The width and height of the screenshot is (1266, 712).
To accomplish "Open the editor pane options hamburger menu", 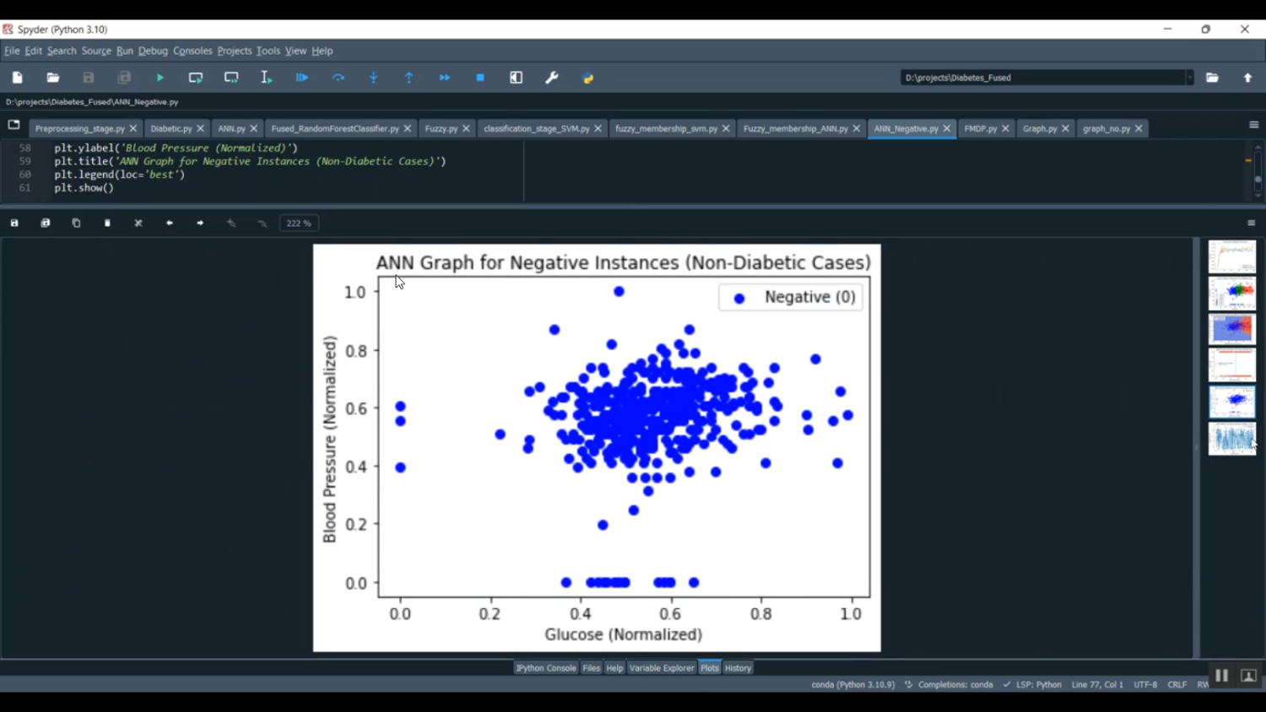I will 1253,125.
